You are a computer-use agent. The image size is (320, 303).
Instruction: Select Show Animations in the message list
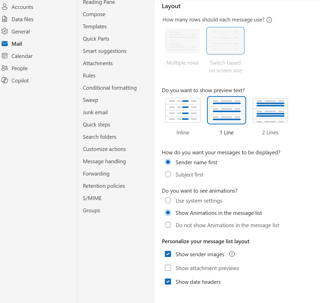pyautogui.click(x=168, y=213)
